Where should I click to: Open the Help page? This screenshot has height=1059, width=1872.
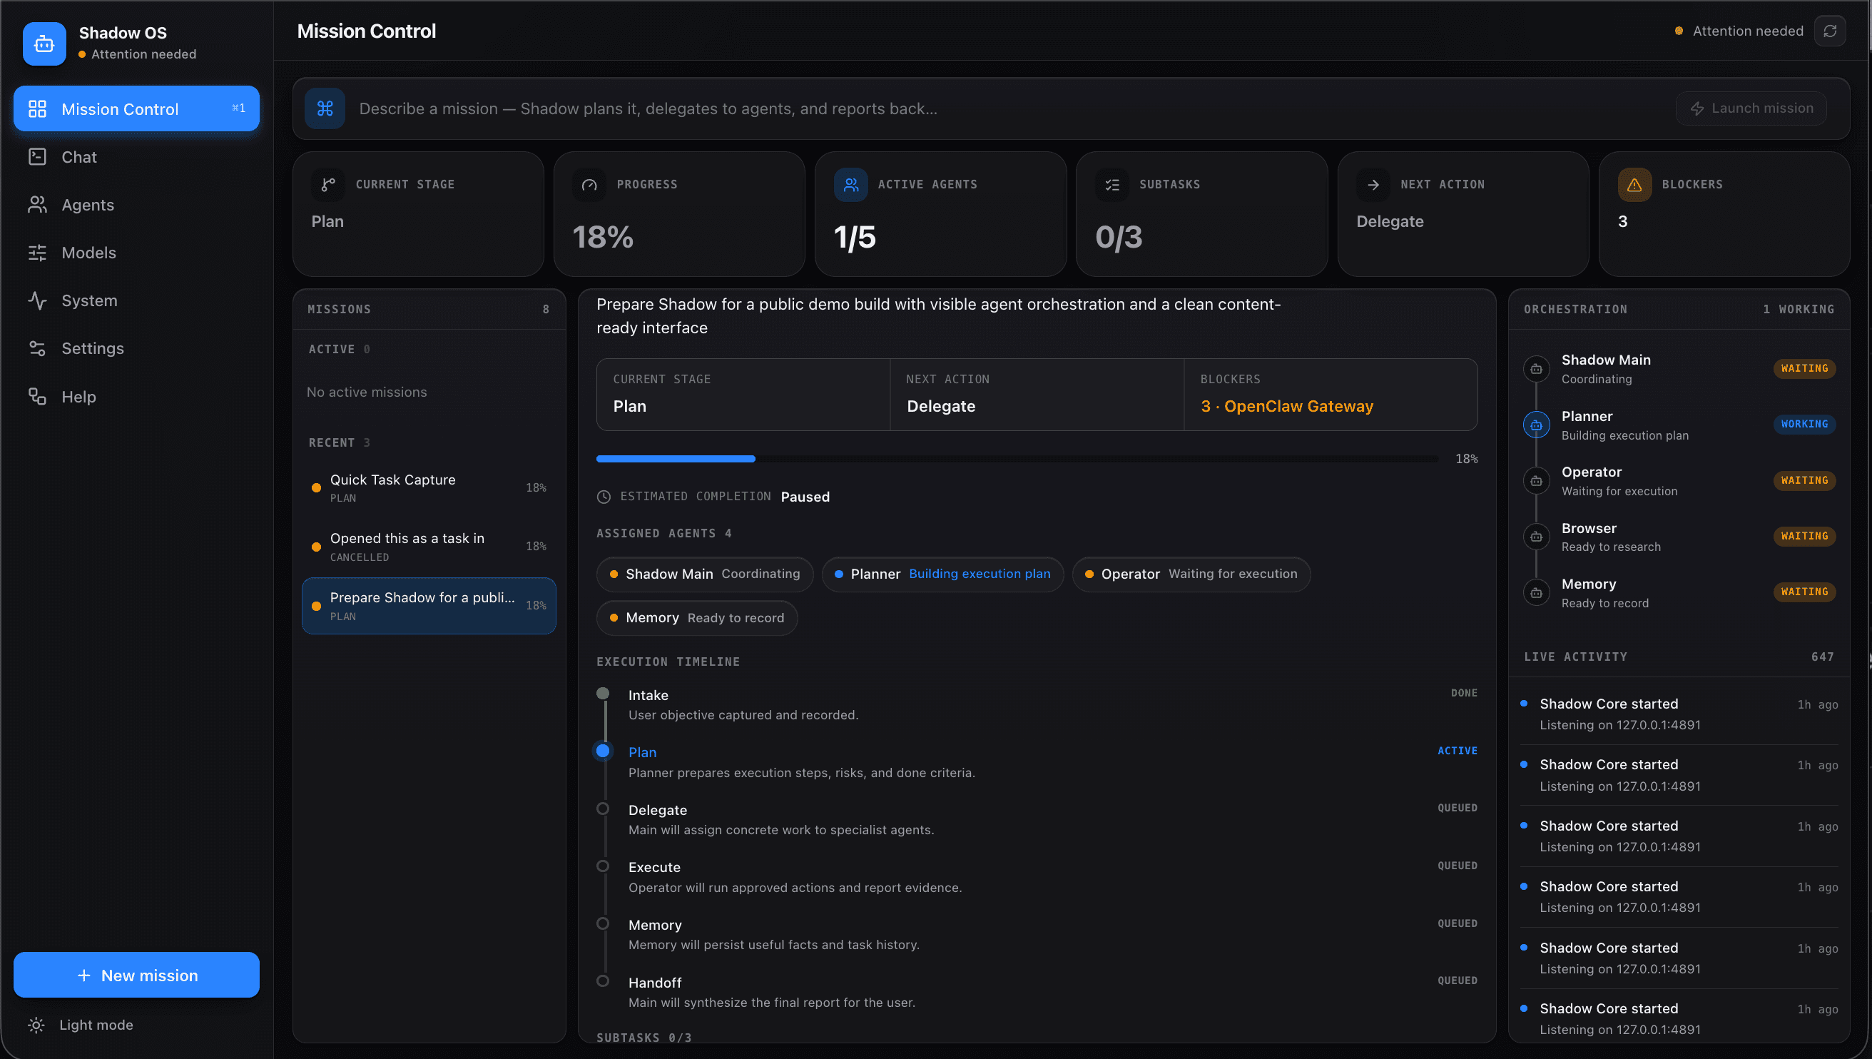point(136,396)
